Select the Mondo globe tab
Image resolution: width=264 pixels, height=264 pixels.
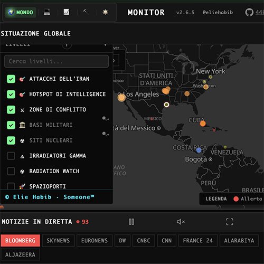coord(21,12)
